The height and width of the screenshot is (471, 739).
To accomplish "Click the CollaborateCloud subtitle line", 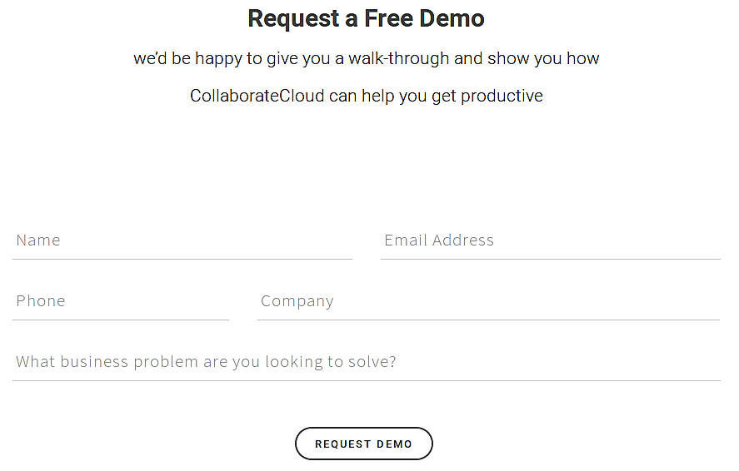I will (366, 96).
